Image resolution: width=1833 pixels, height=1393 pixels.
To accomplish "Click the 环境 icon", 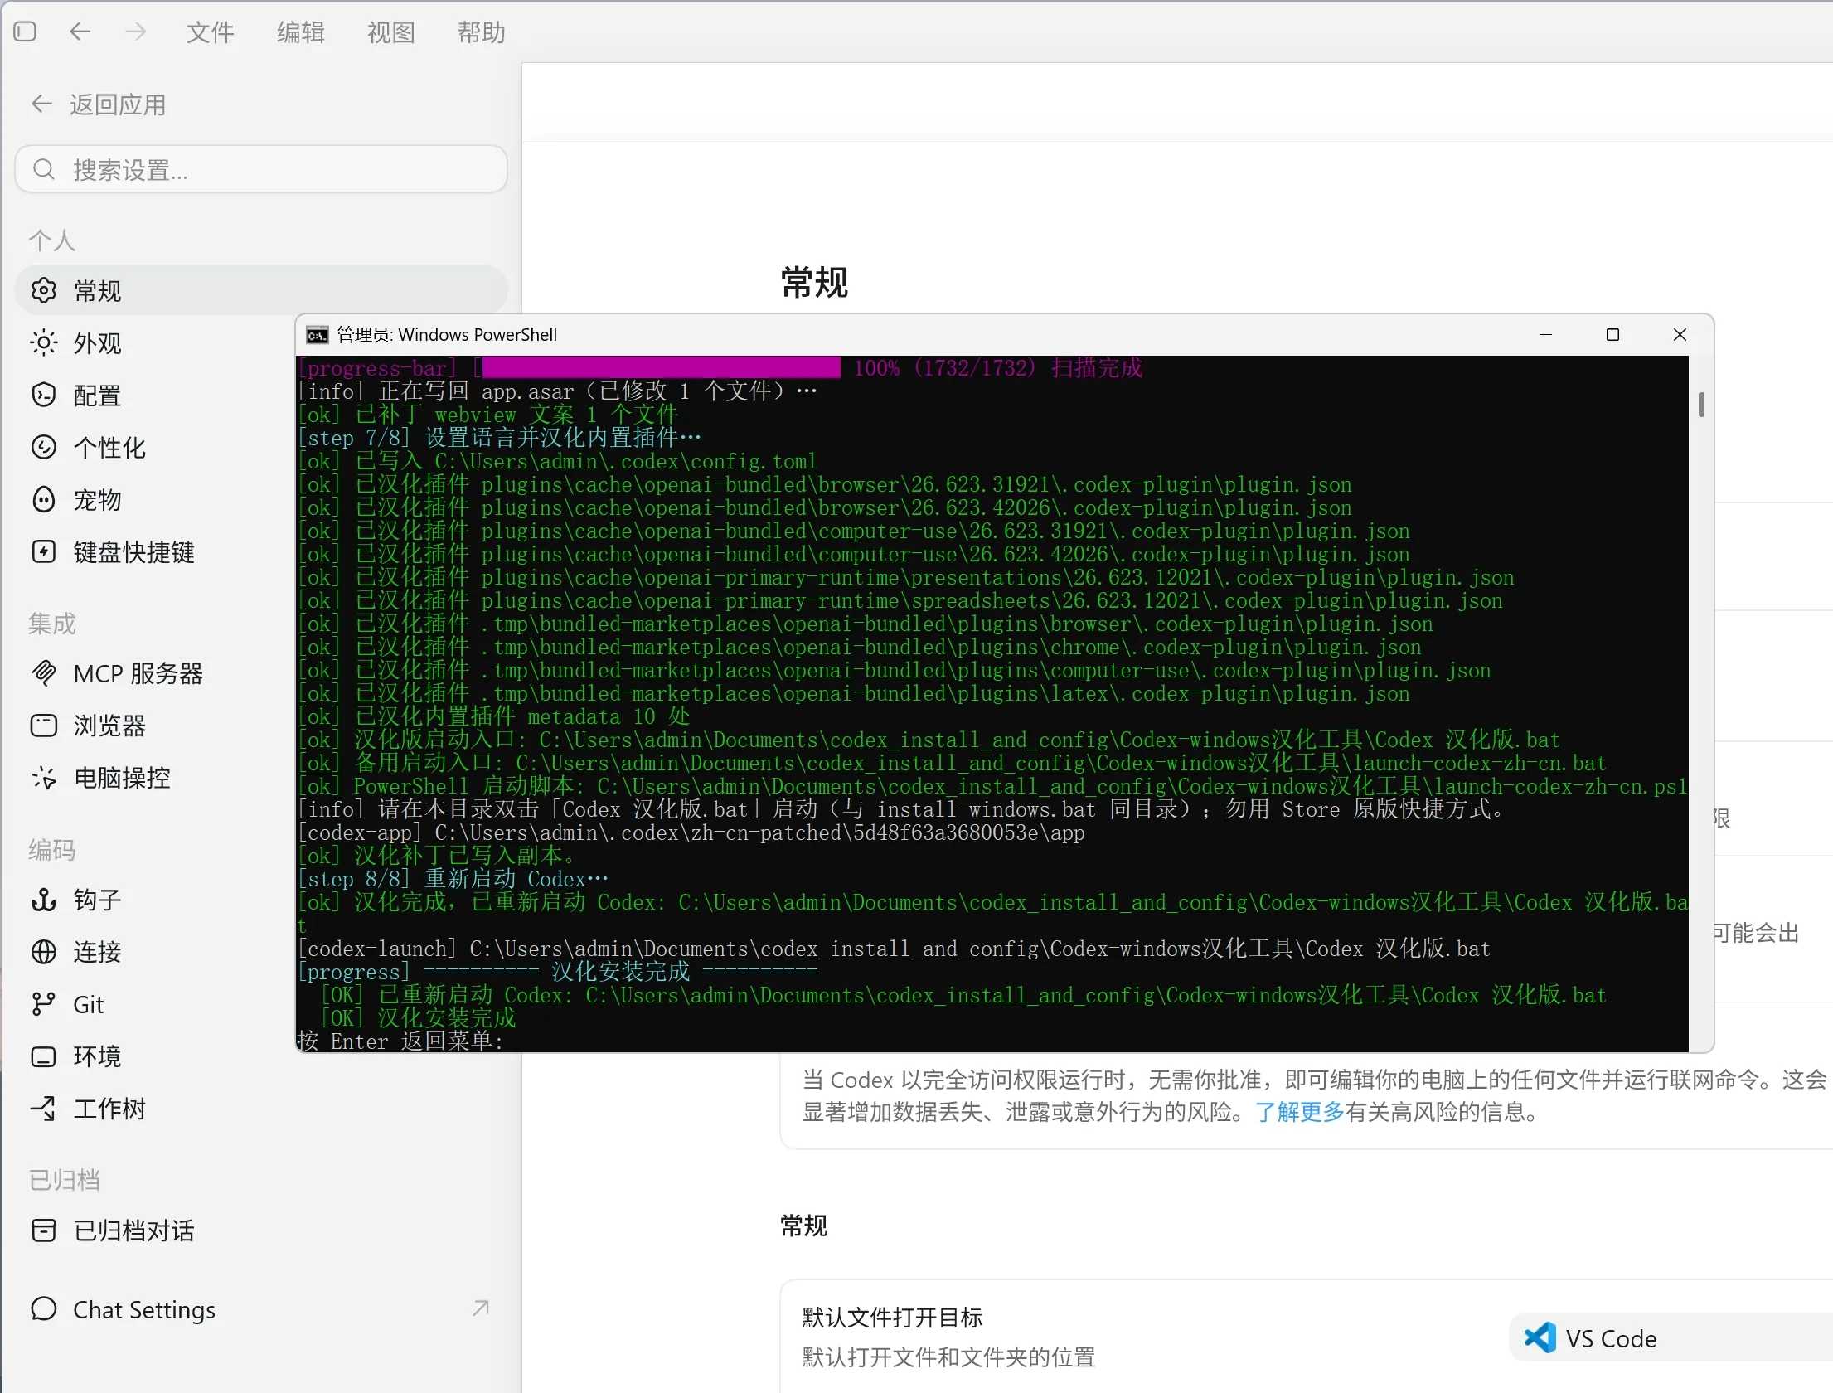I will point(43,1056).
